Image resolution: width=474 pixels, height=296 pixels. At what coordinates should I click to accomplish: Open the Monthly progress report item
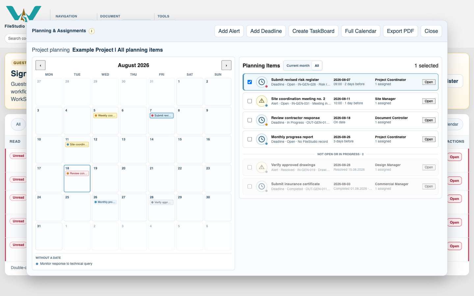pos(429,139)
